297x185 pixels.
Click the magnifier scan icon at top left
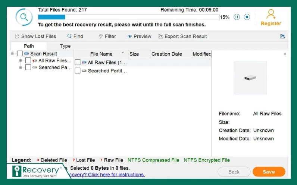[x=24, y=17]
